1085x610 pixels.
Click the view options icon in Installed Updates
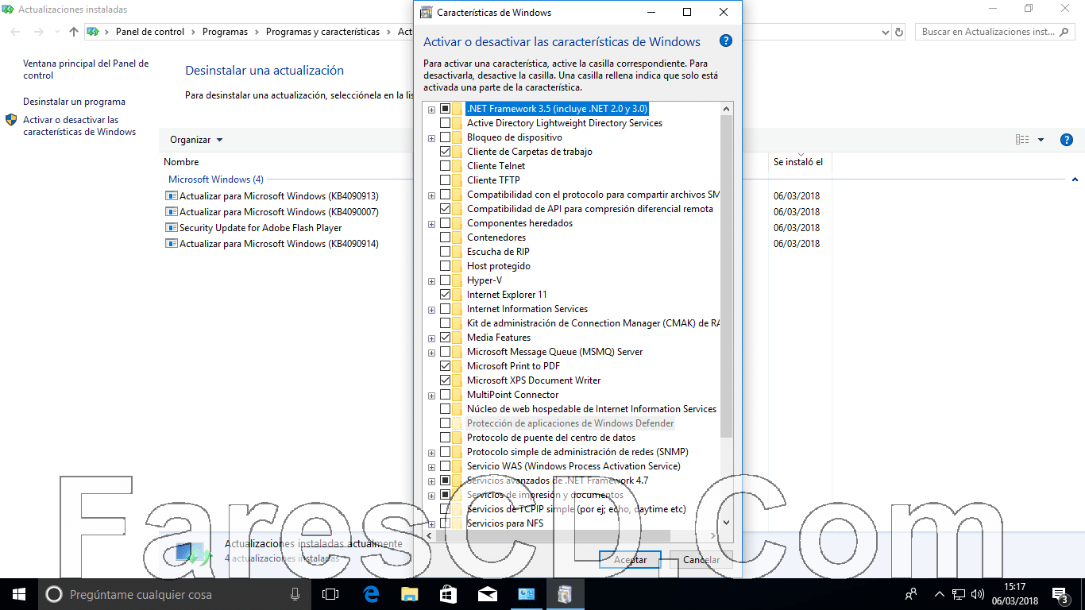click(x=1022, y=140)
